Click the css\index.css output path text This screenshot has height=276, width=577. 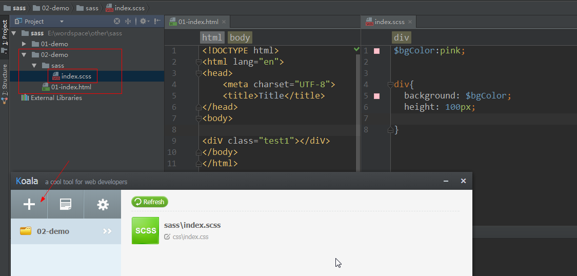pyautogui.click(x=191, y=236)
